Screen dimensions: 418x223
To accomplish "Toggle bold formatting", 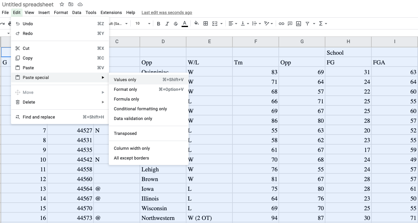I will 158,23.
